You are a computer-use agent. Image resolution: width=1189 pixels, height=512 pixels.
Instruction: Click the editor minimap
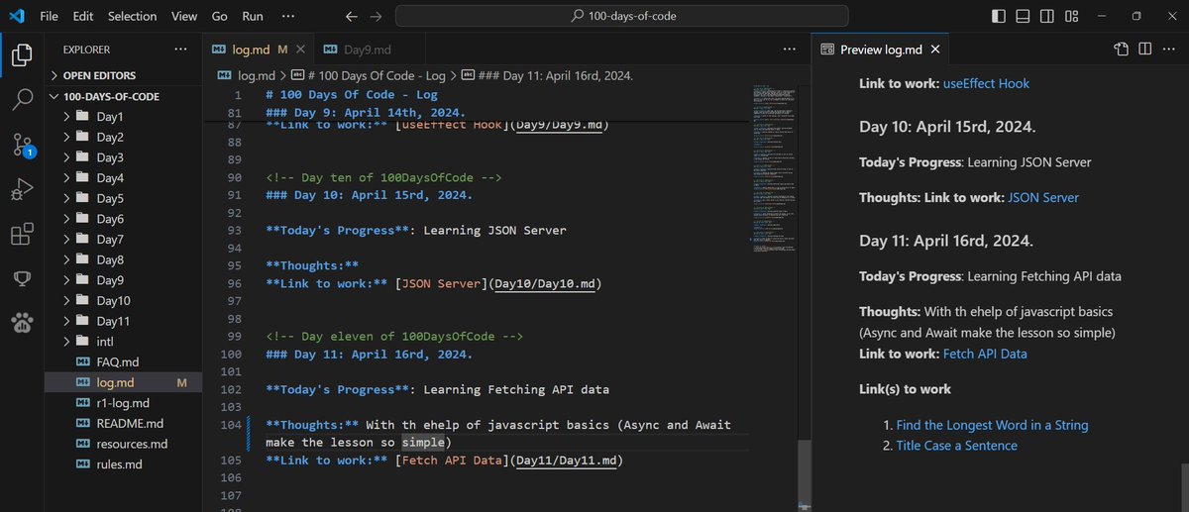[773, 168]
